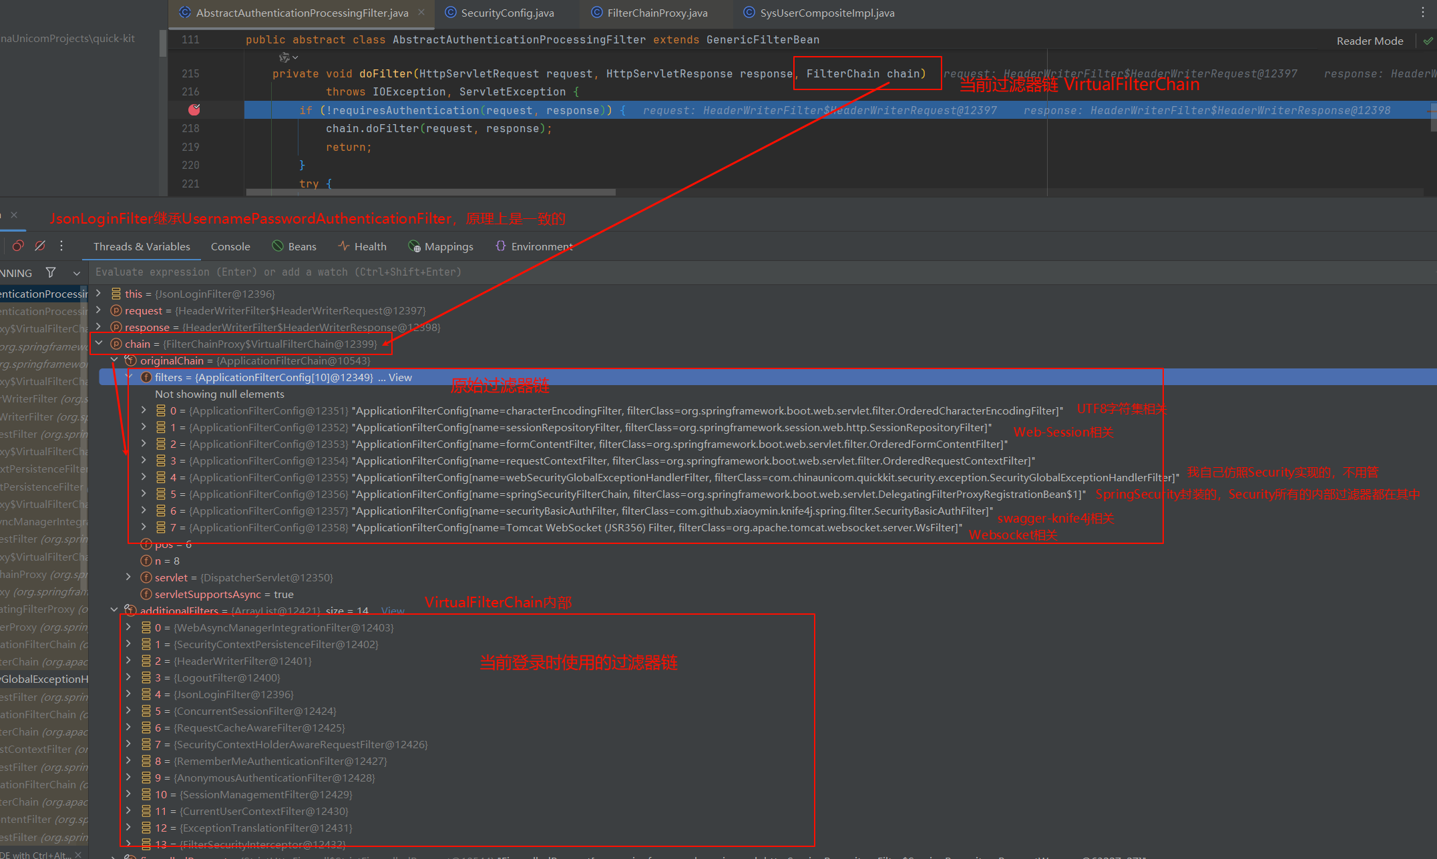Click the Evaluate expression input field

[761, 272]
